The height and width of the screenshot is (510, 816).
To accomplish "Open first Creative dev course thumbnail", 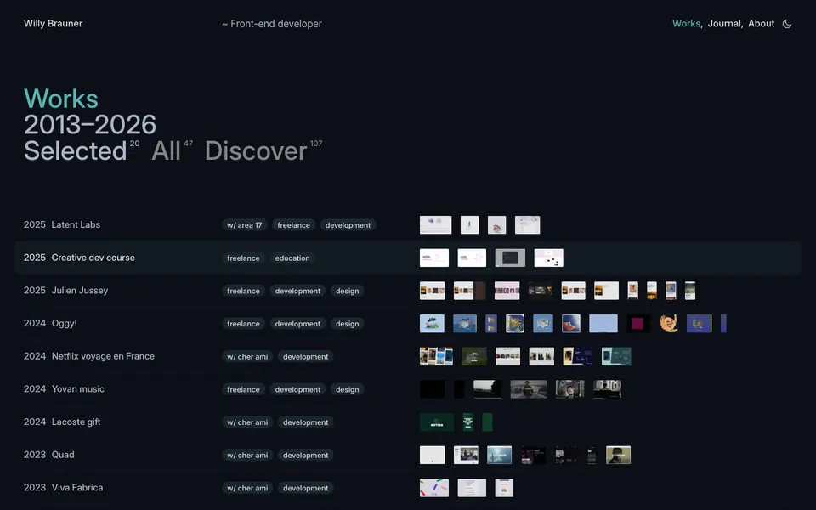I will coord(434,258).
